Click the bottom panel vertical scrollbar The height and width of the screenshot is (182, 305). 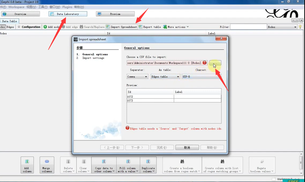(x=301, y=163)
